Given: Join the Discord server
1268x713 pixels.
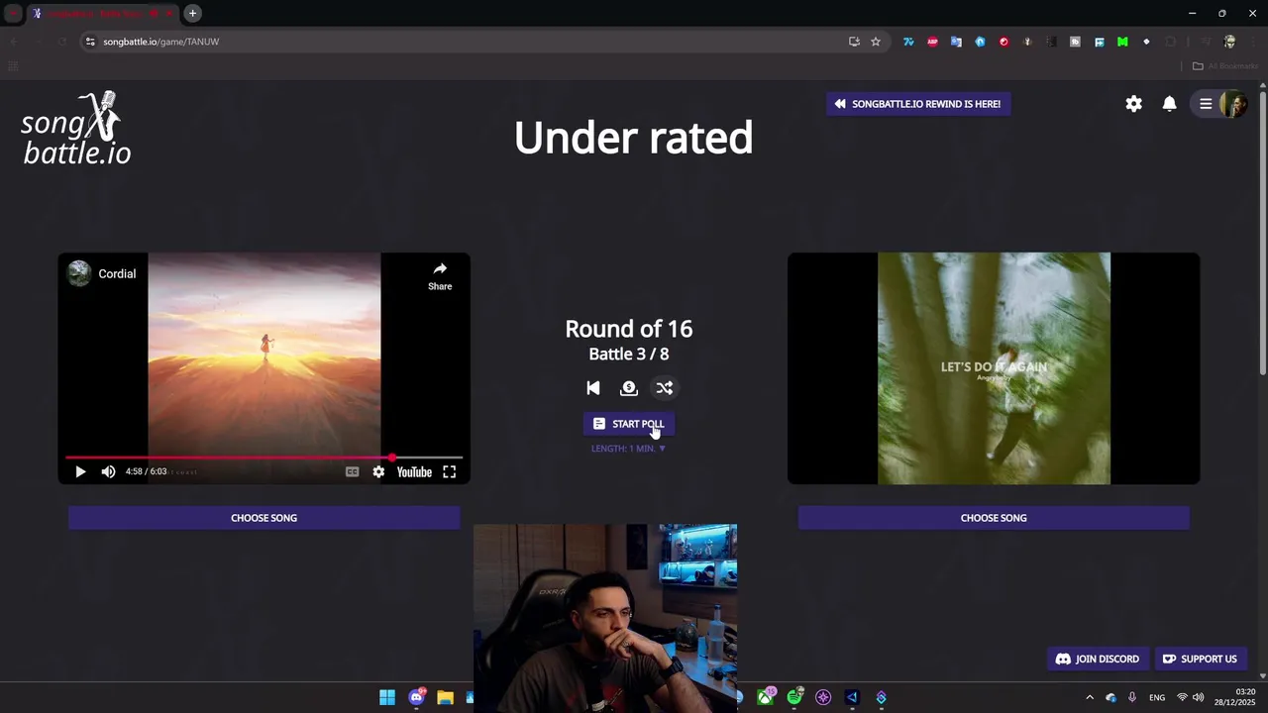Looking at the screenshot, I should pos(1098,659).
